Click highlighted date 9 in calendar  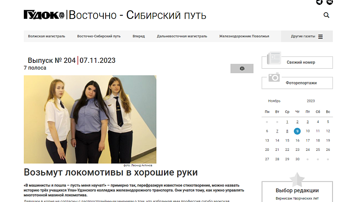pos(297,131)
